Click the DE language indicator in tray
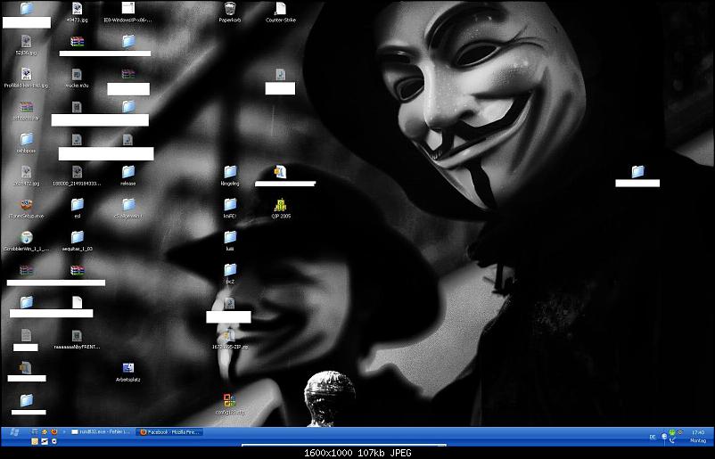Screen dimensions: 715x459 pyautogui.click(x=652, y=437)
